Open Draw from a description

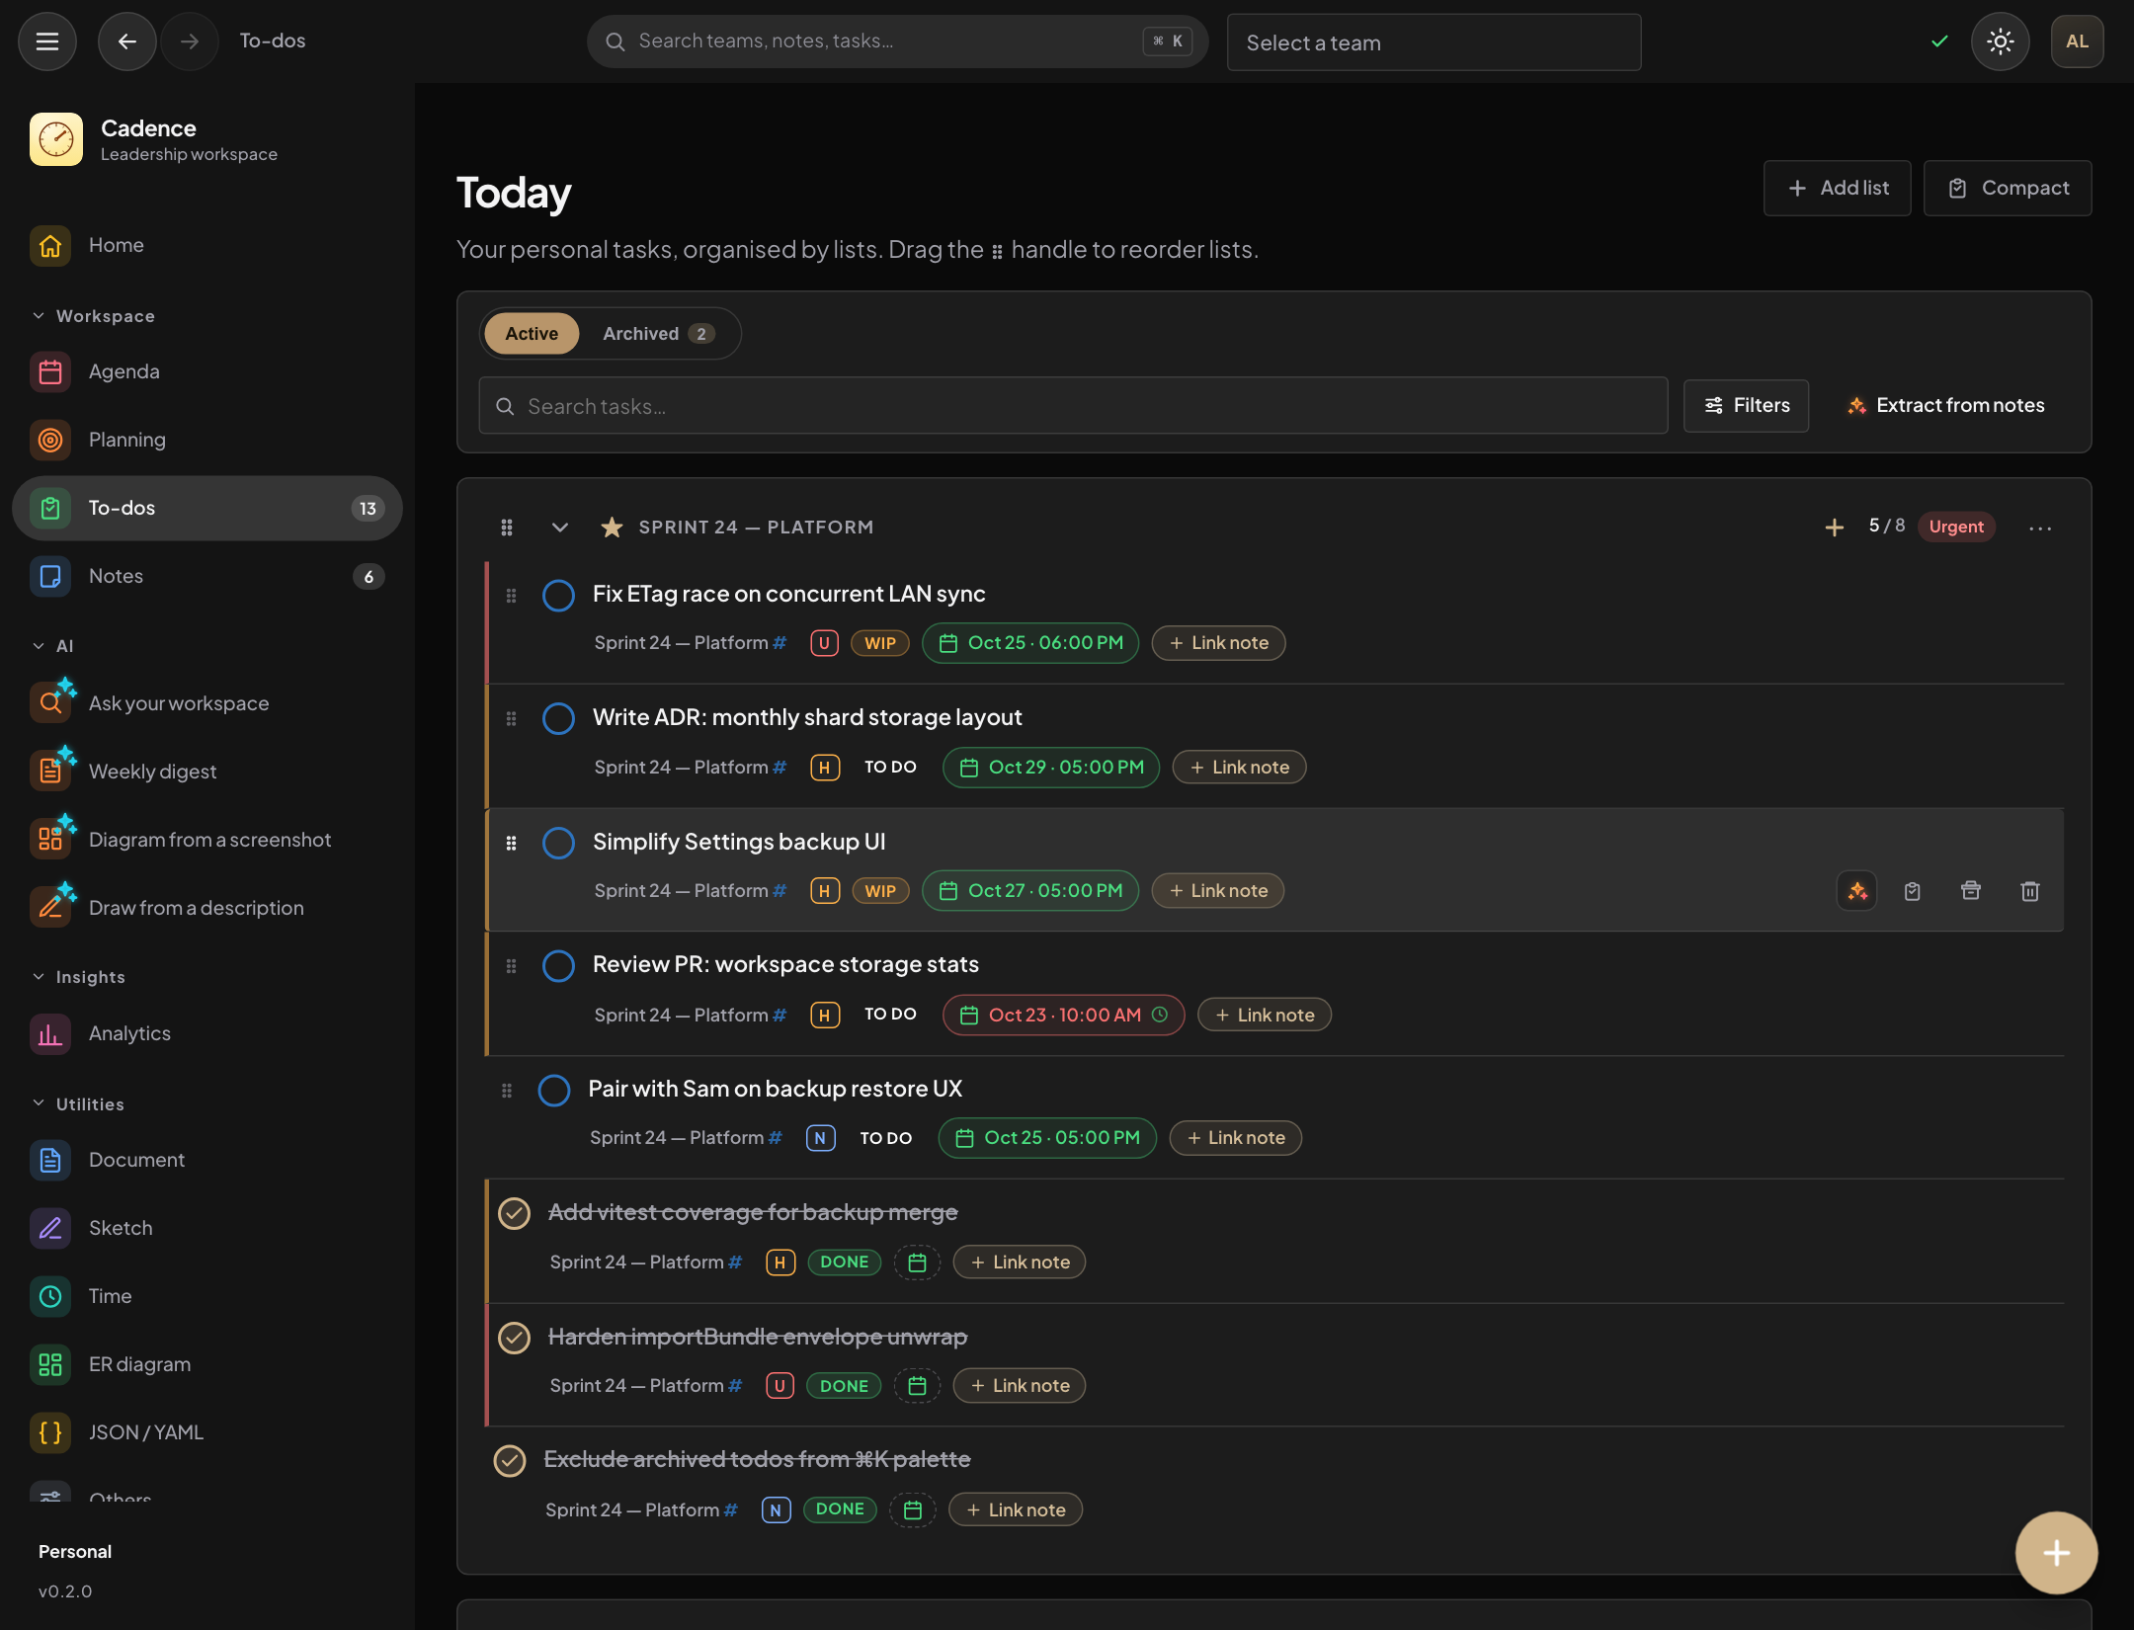[x=207, y=908]
